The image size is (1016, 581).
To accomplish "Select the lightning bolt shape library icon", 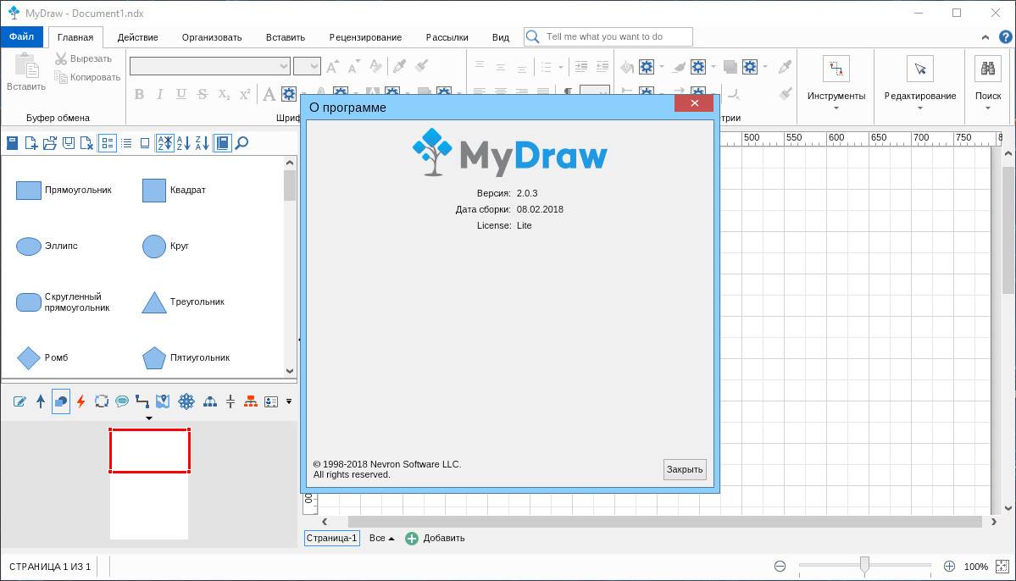I will (81, 401).
